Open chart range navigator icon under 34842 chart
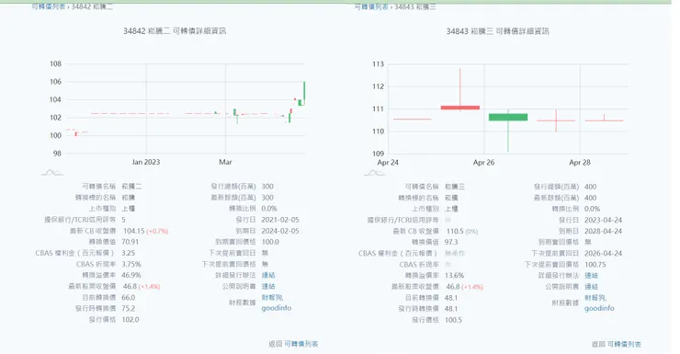Screen dimensions: 680x354 click(52, 173)
